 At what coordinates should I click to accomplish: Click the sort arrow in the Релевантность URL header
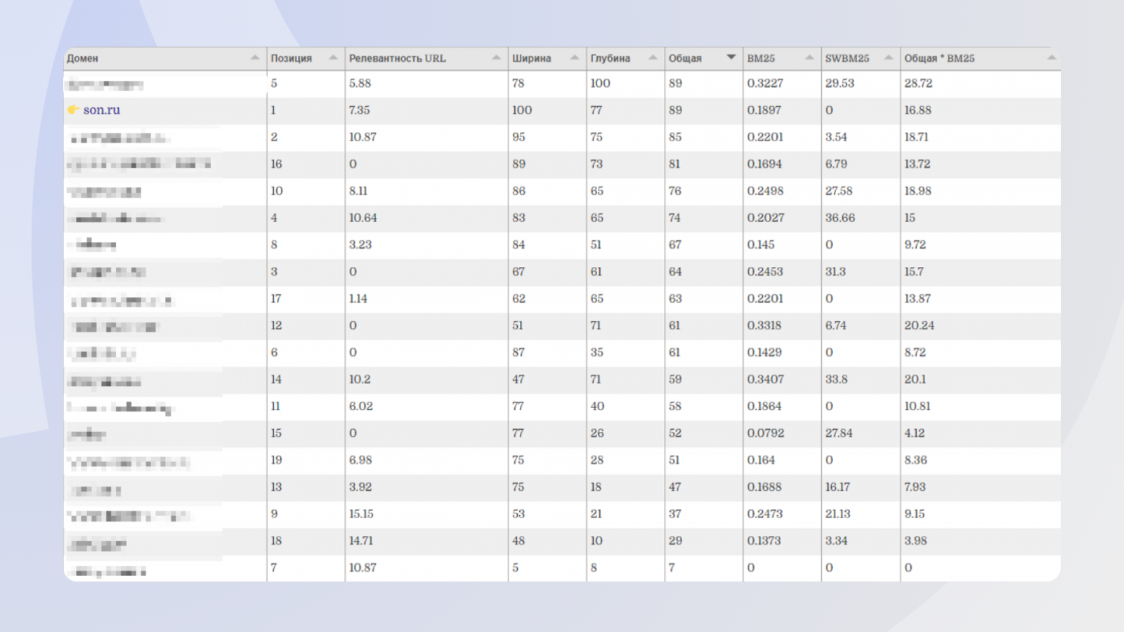point(497,58)
